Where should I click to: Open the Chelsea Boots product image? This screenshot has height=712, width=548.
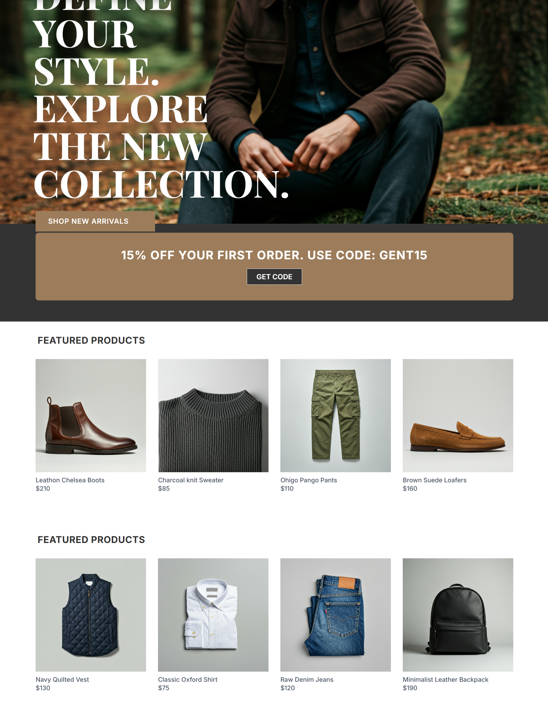tap(91, 416)
